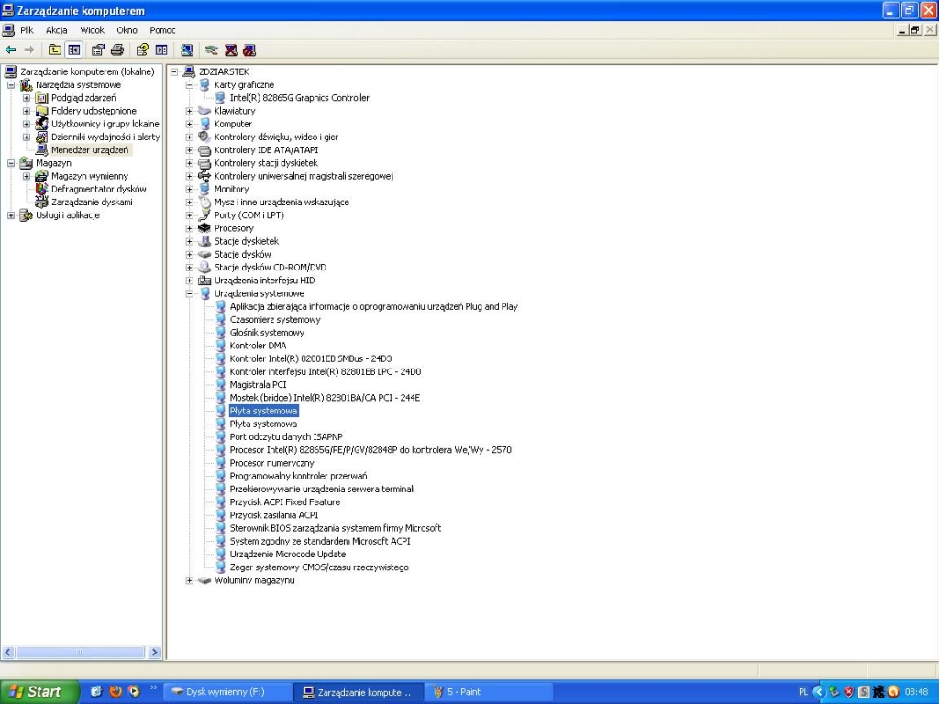Expand Foldery udostępnione in left tree

pos(27,111)
